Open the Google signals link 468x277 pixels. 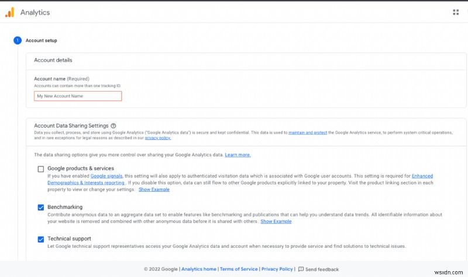coord(106,176)
